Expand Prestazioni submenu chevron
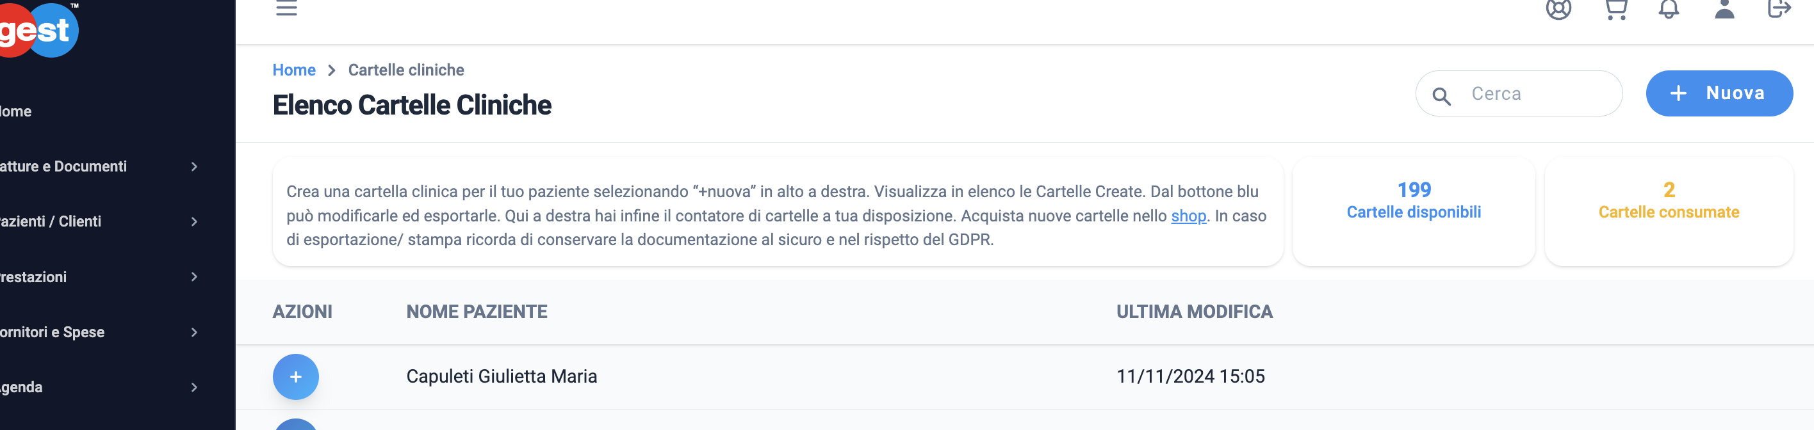Image resolution: width=1814 pixels, height=430 pixels. click(x=194, y=276)
